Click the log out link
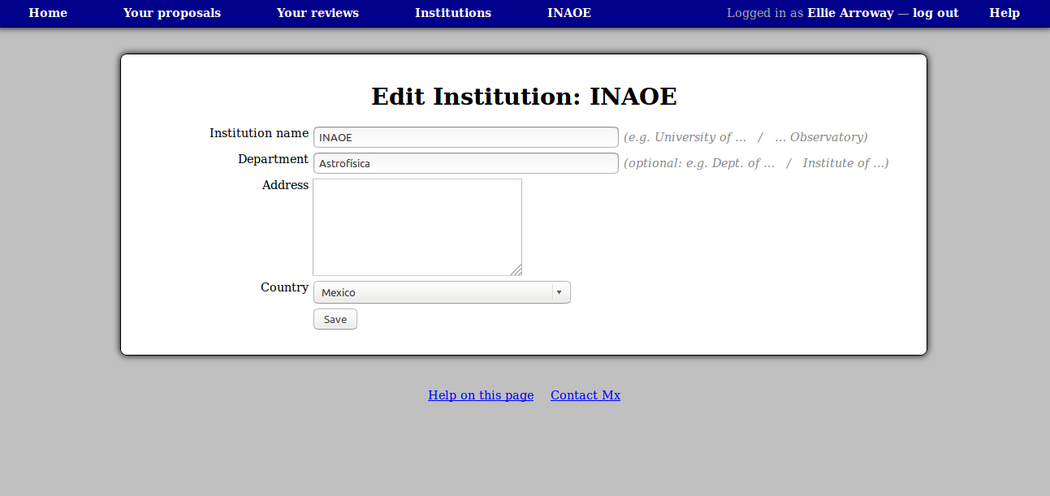 point(935,13)
